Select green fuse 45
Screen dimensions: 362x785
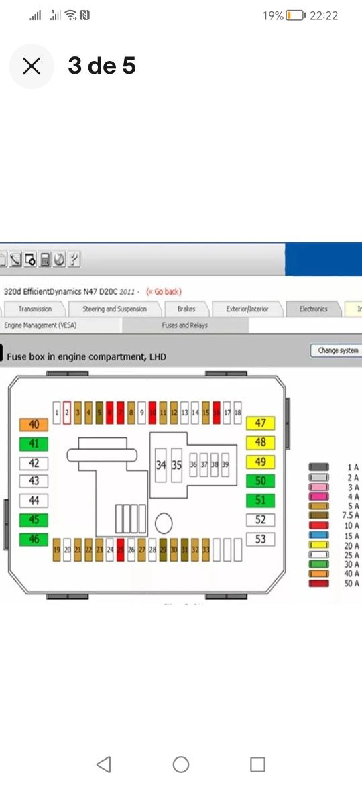(x=34, y=520)
